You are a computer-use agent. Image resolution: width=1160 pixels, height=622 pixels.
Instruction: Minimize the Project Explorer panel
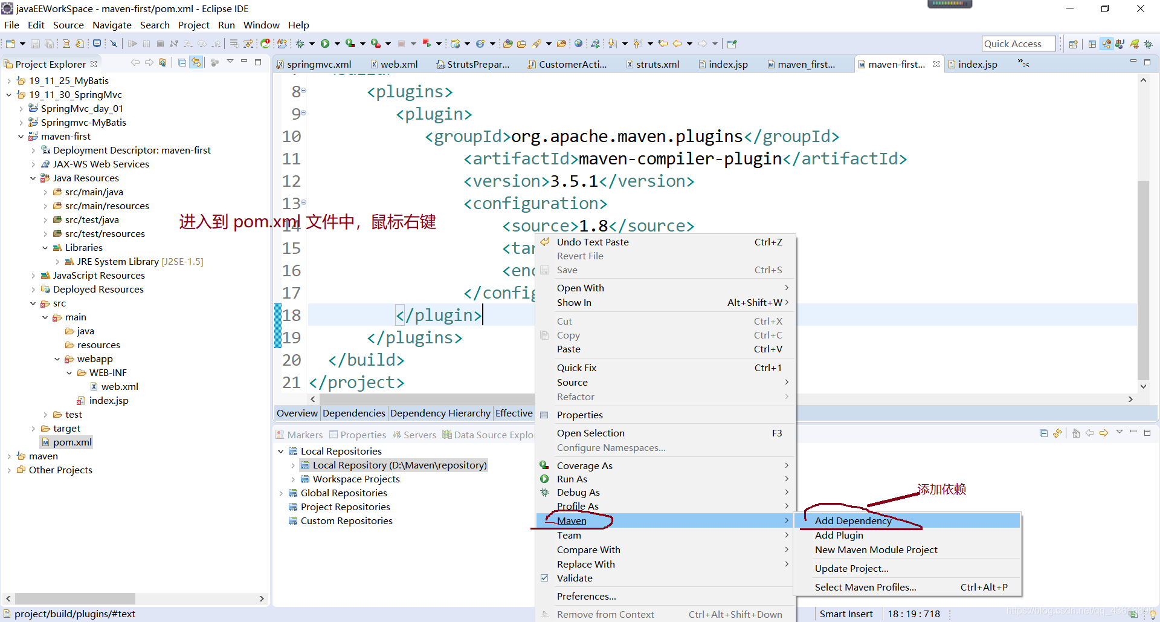coord(244,62)
